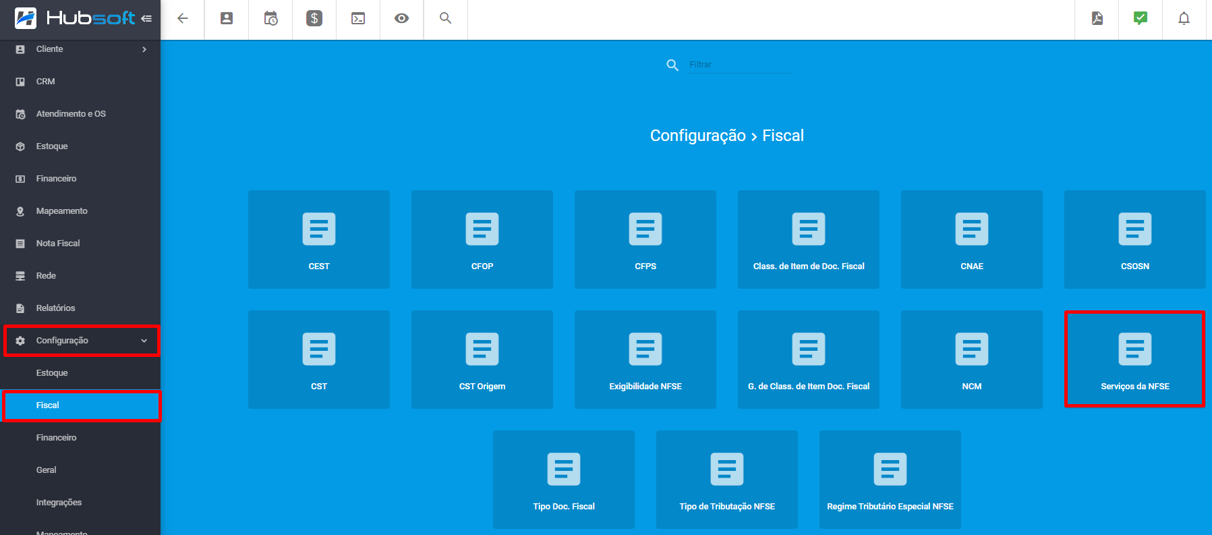Open the Mapeamento sidebar menu

point(80,211)
